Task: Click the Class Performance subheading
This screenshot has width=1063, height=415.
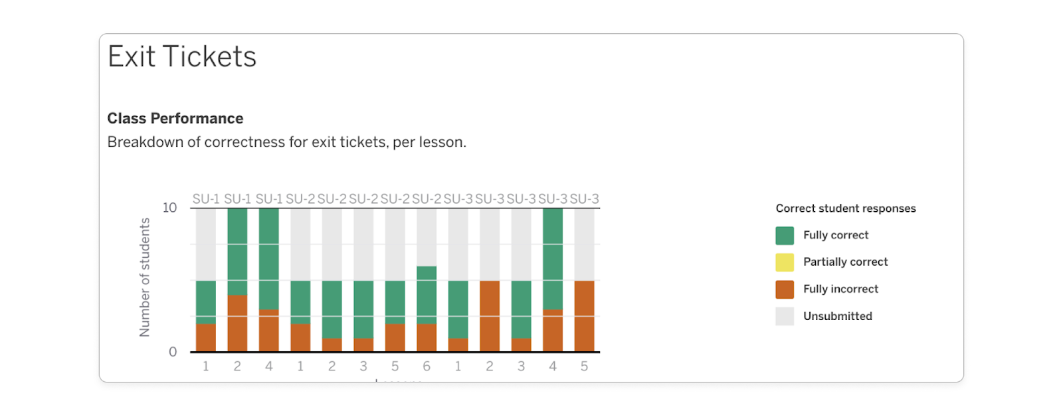Action: [175, 118]
